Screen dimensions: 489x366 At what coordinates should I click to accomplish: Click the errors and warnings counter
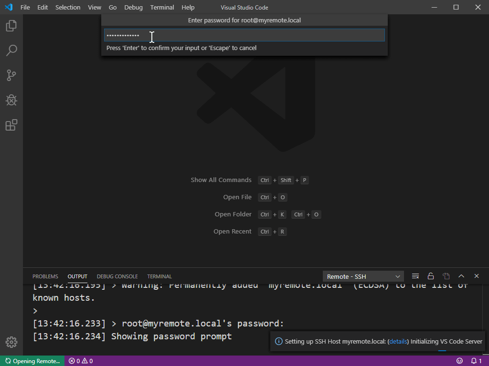(80, 361)
